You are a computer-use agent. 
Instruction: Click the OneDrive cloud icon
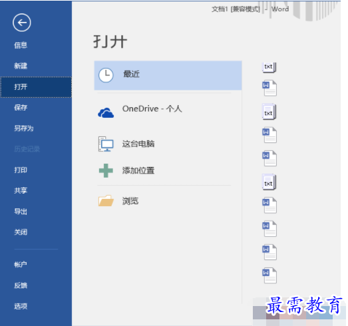click(x=106, y=112)
